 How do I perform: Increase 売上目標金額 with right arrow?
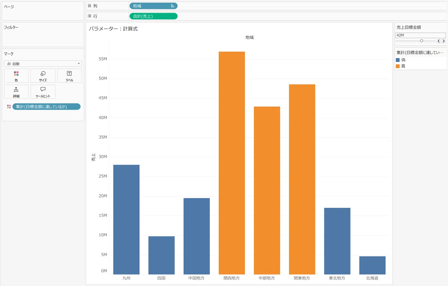click(444, 41)
